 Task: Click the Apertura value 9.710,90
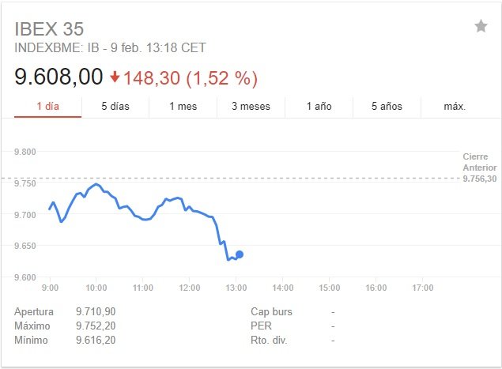[x=96, y=311]
